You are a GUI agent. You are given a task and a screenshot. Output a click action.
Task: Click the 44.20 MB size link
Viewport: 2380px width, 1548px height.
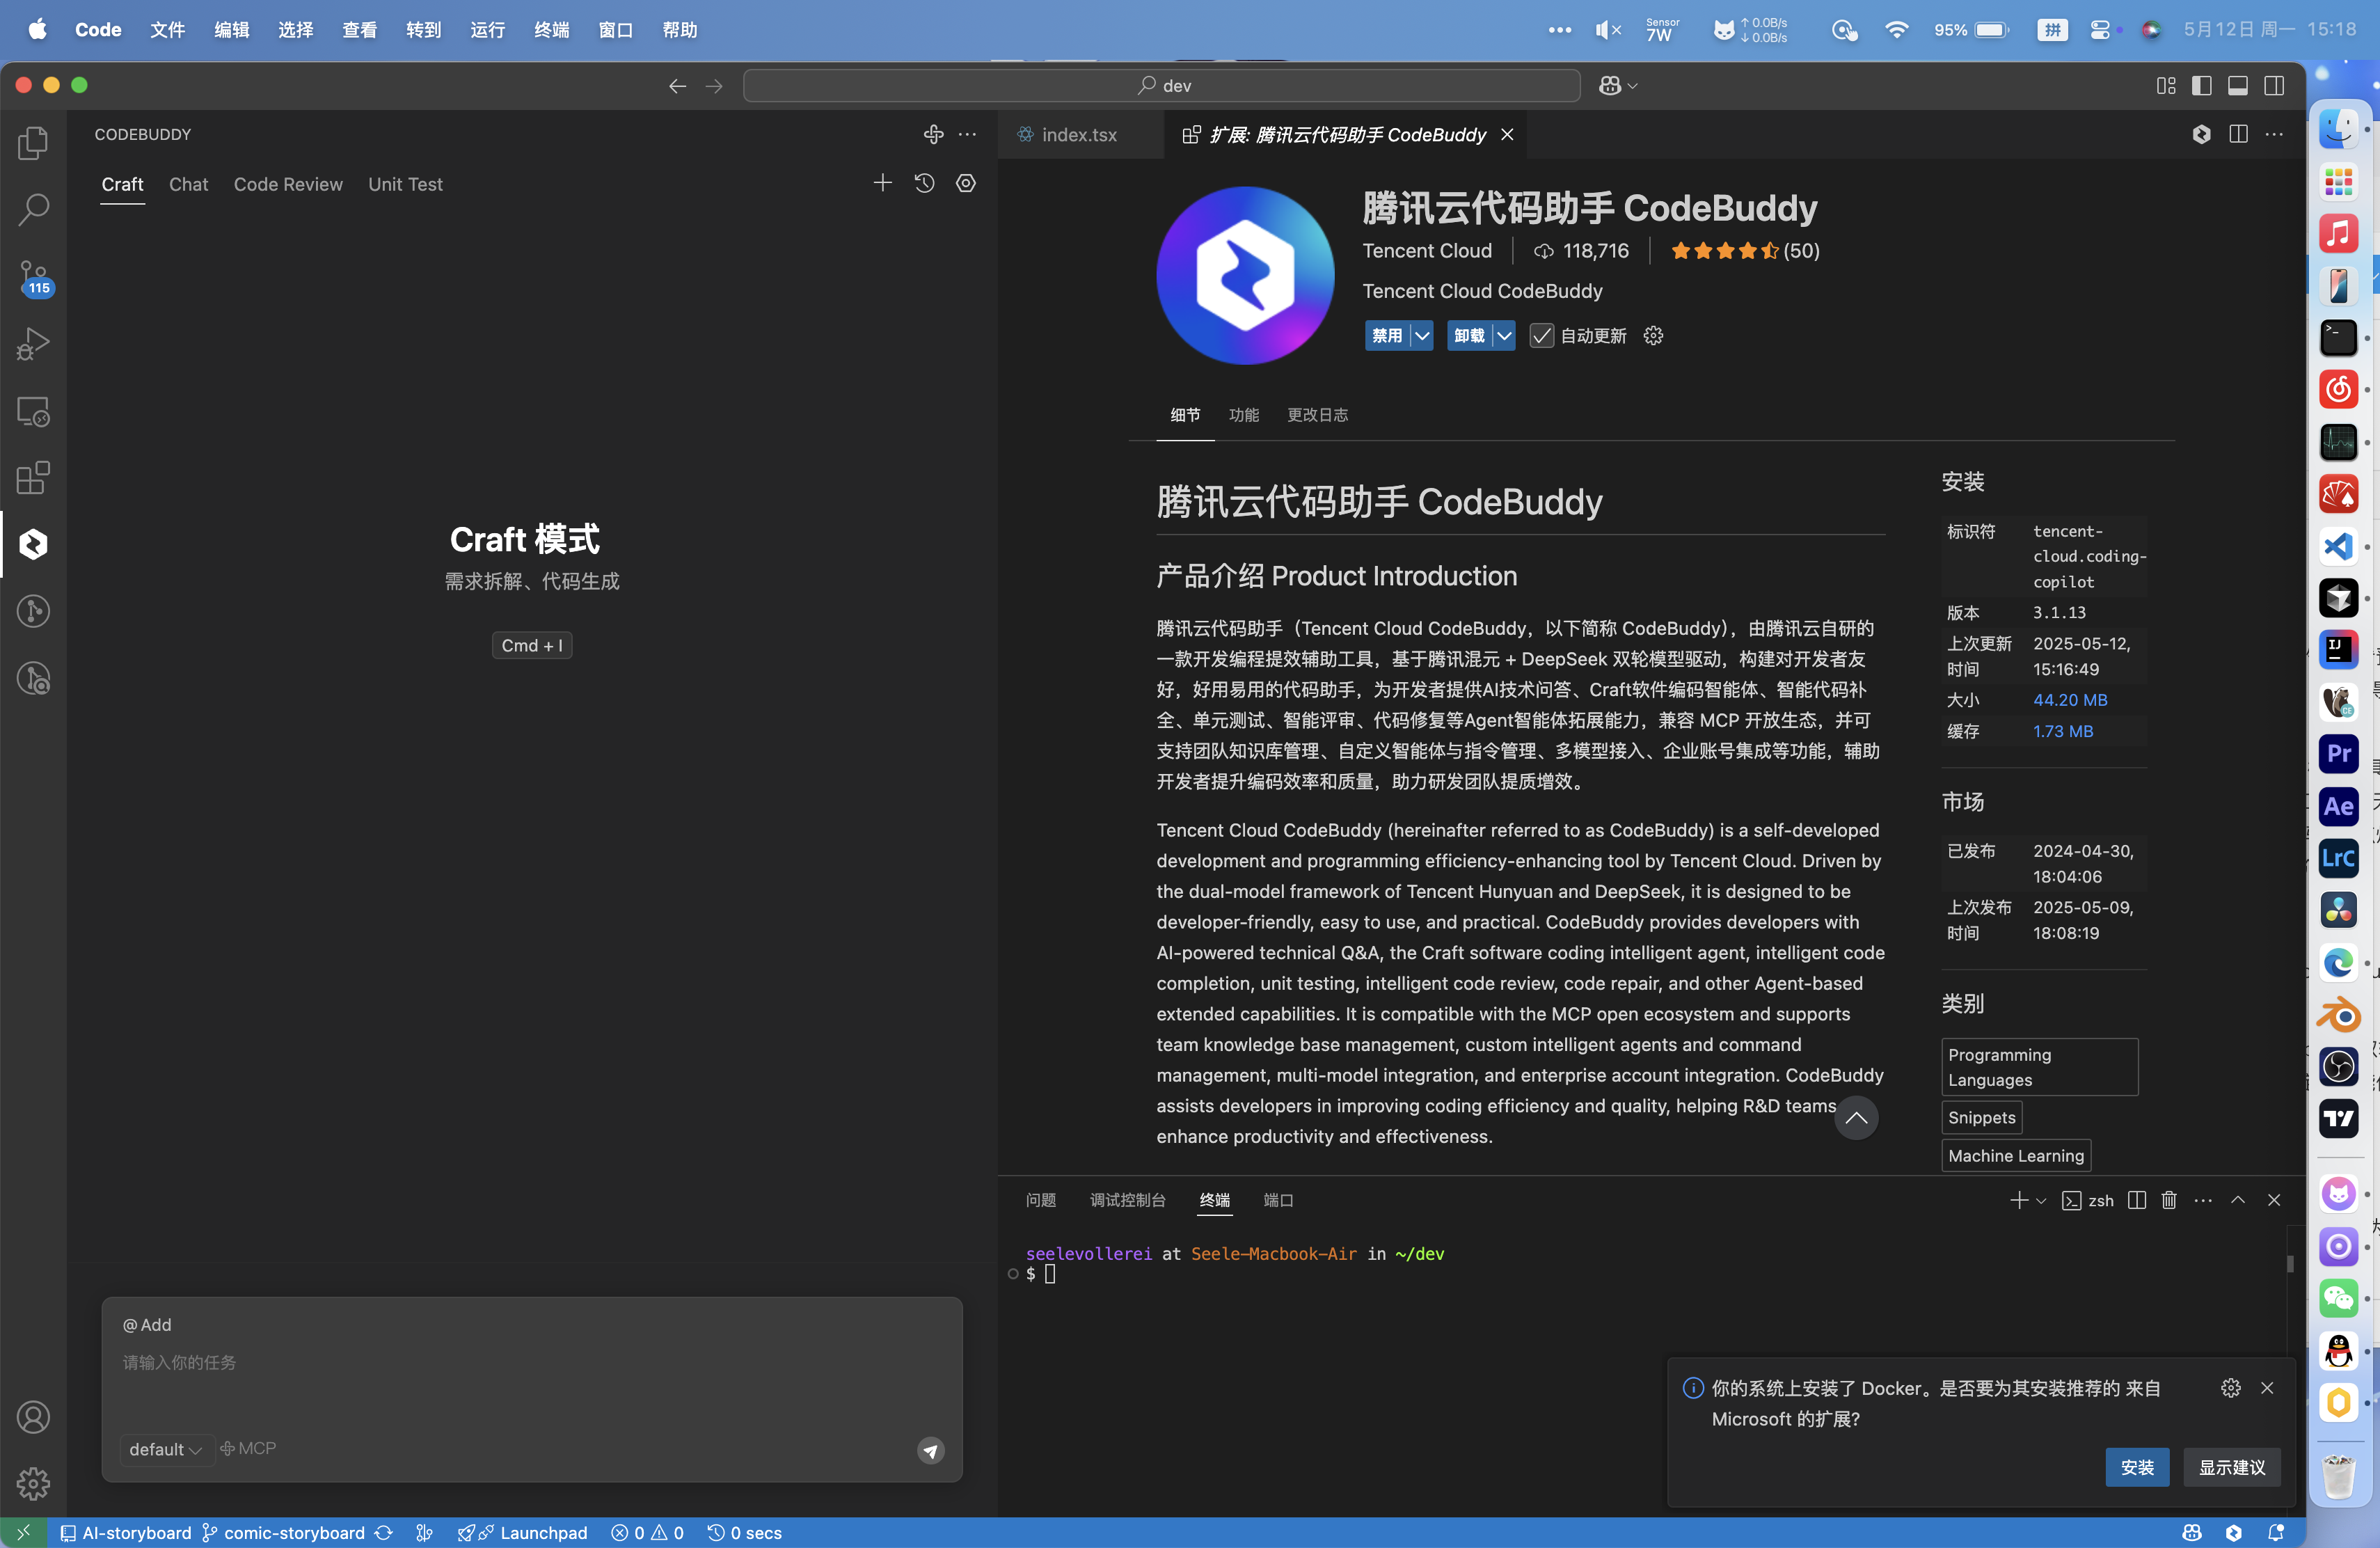[x=2069, y=700]
